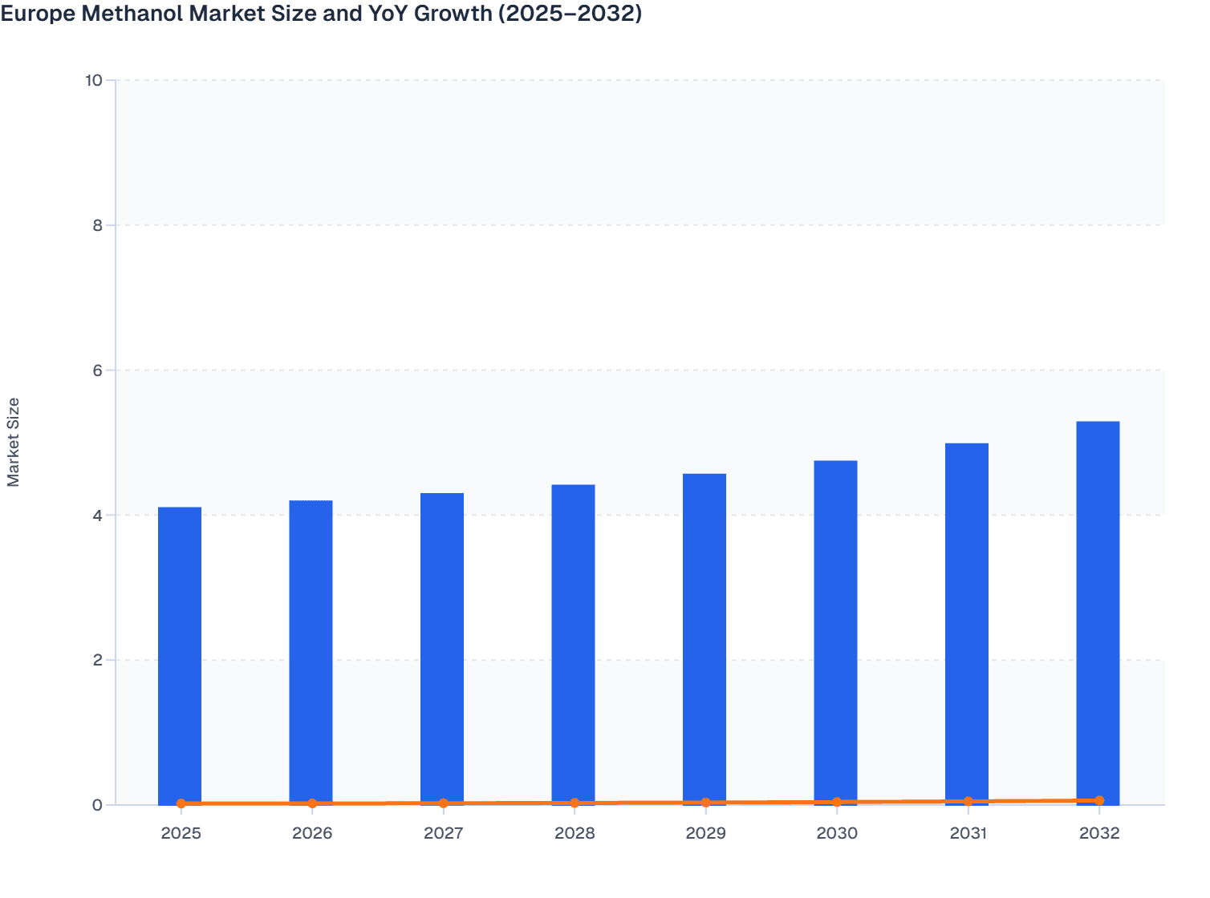Viewport: 1210px width, 898px height.
Task: Select the blue bar for 2026
Action: [x=311, y=649]
